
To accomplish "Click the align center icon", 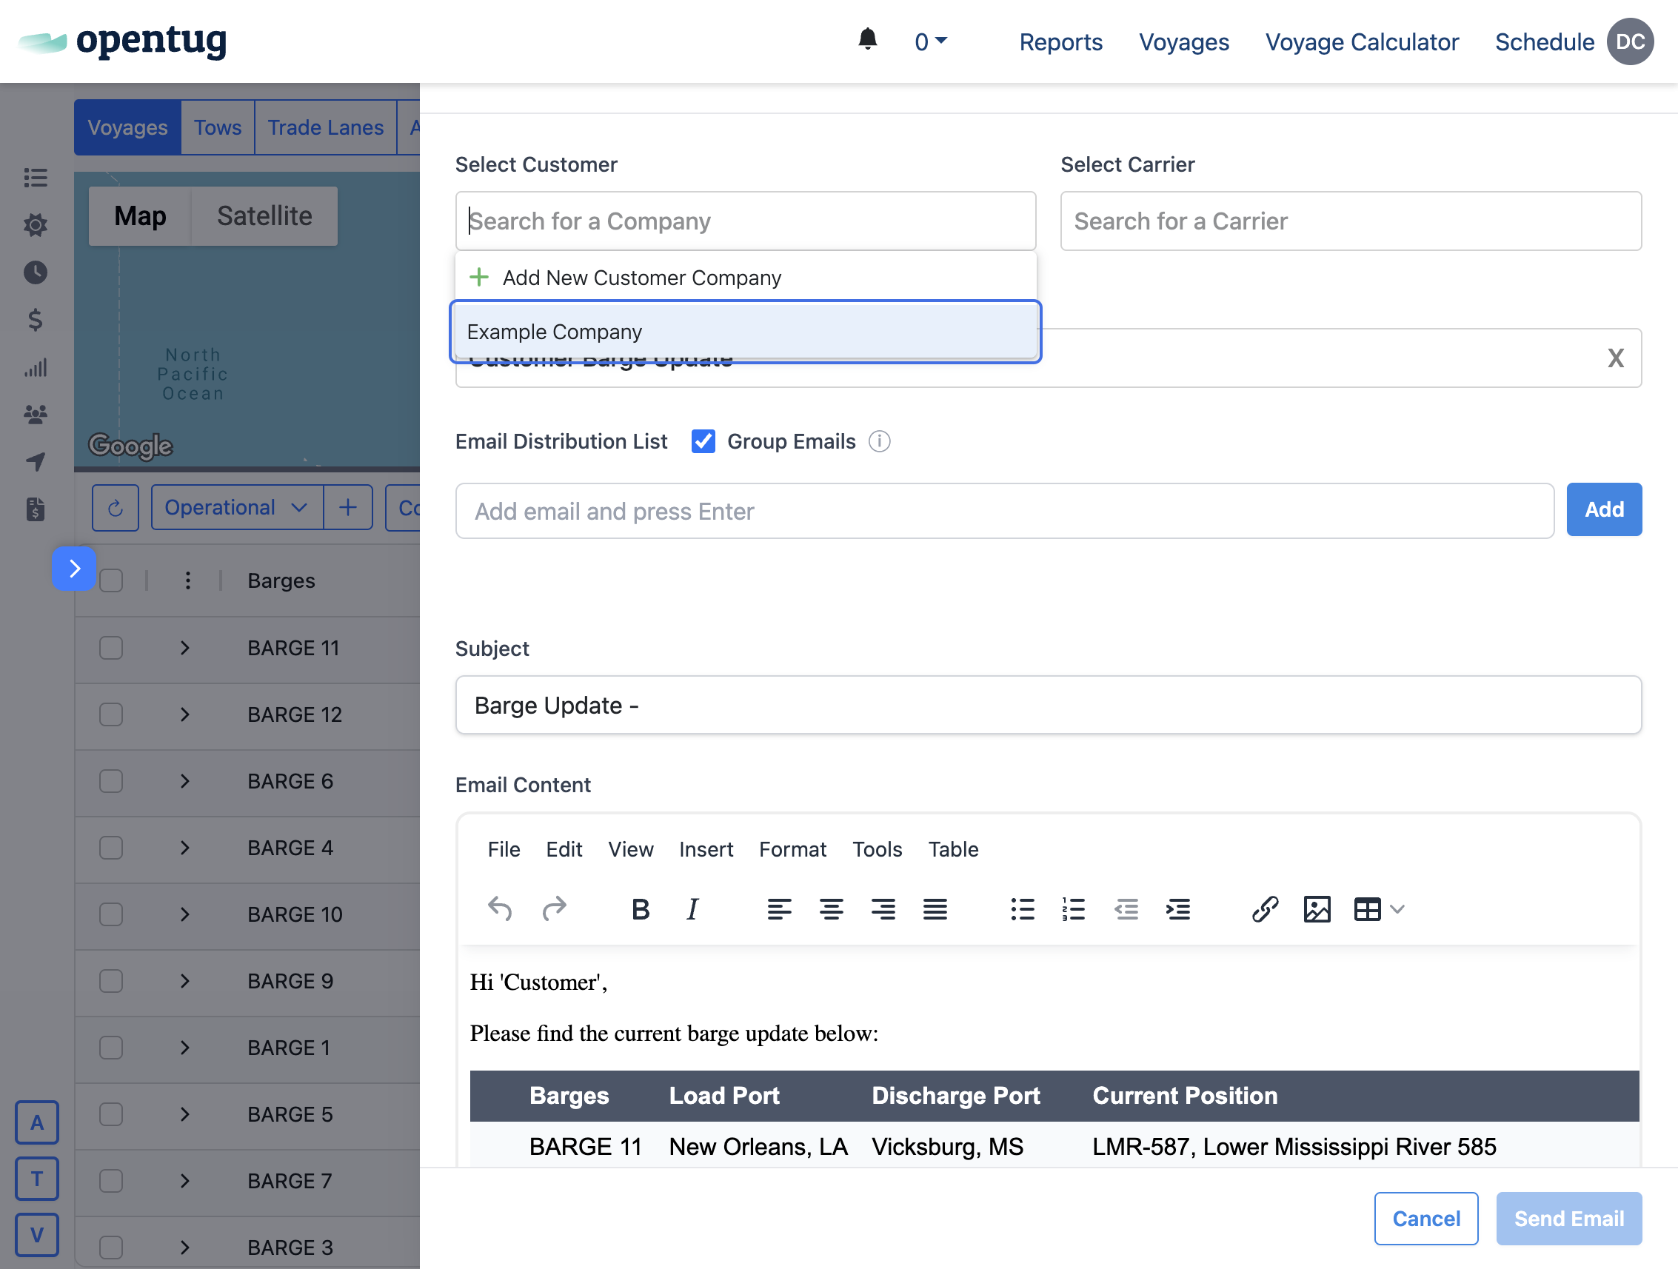I will (x=831, y=908).
